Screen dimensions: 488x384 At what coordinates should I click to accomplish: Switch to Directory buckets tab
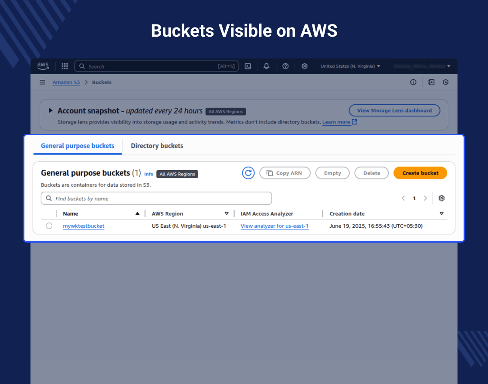click(x=157, y=146)
